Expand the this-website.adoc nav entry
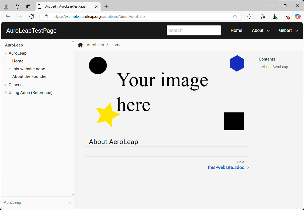Image resolution: width=304 pixels, height=210 pixels. click(x=10, y=69)
